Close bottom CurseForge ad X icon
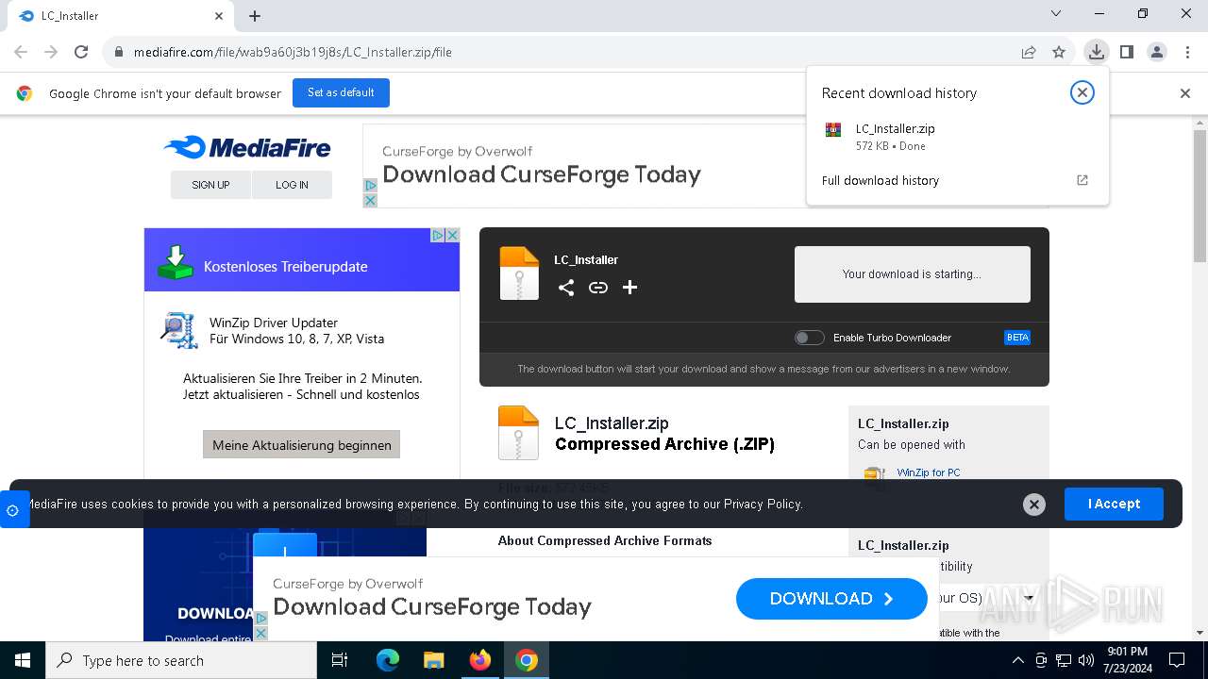1208x679 pixels. coord(261,633)
